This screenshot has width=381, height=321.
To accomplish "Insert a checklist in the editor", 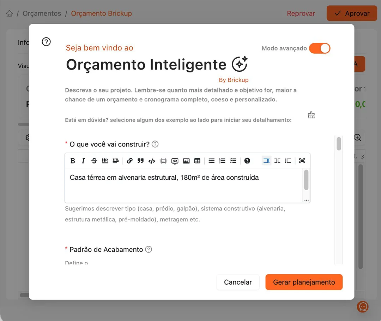I will coord(233,161).
